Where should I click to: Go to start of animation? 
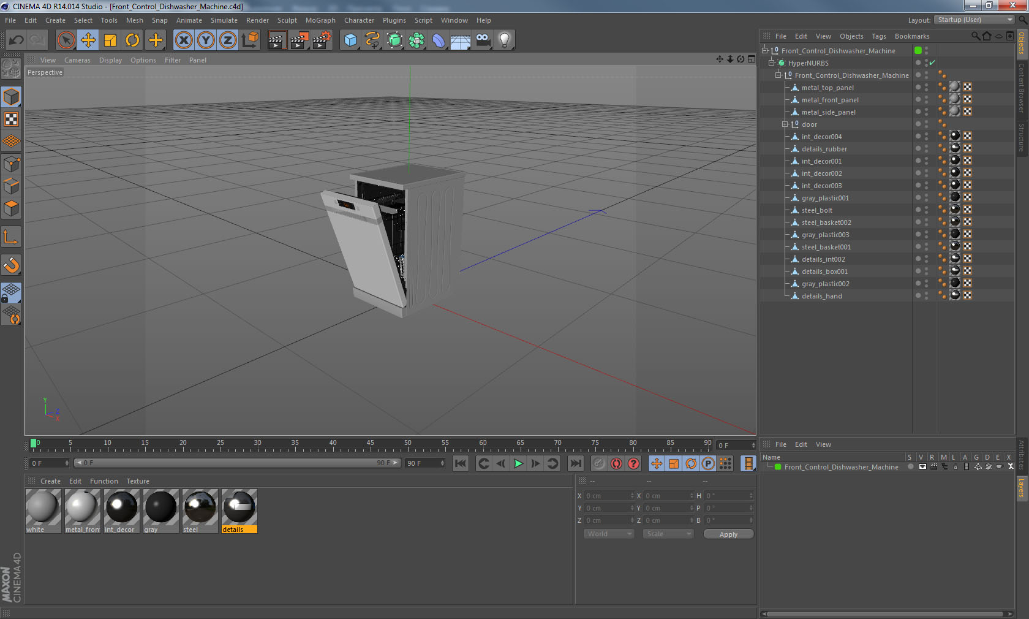461,463
